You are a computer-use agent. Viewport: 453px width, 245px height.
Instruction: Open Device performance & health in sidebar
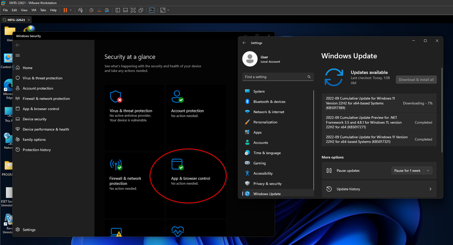click(53, 129)
